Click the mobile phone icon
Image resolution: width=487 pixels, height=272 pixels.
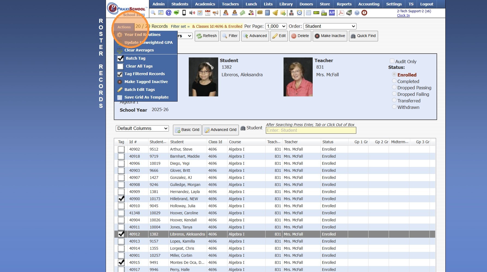[x=184, y=13]
